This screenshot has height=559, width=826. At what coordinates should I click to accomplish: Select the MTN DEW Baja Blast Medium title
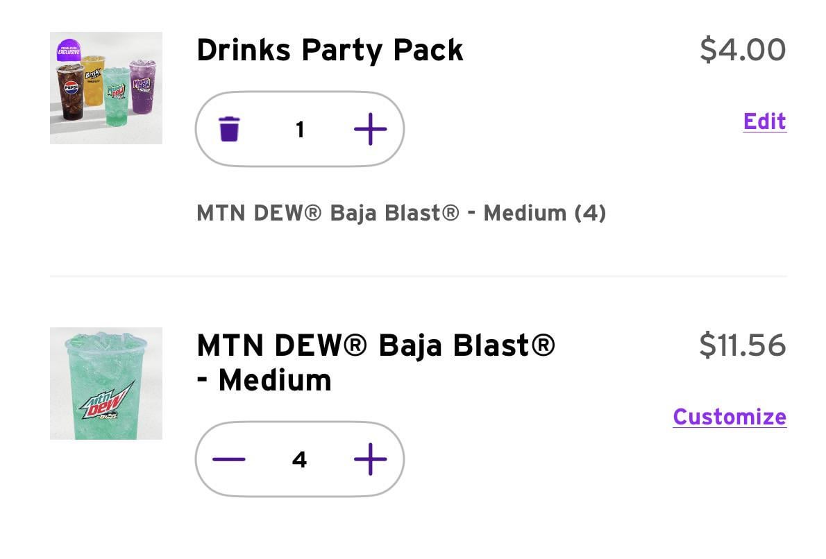(x=376, y=362)
